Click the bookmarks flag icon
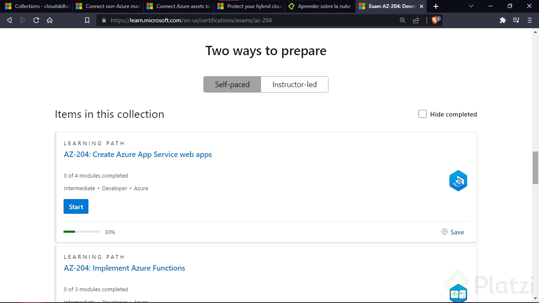The image size is (539, 303). (x=87, y=20)
